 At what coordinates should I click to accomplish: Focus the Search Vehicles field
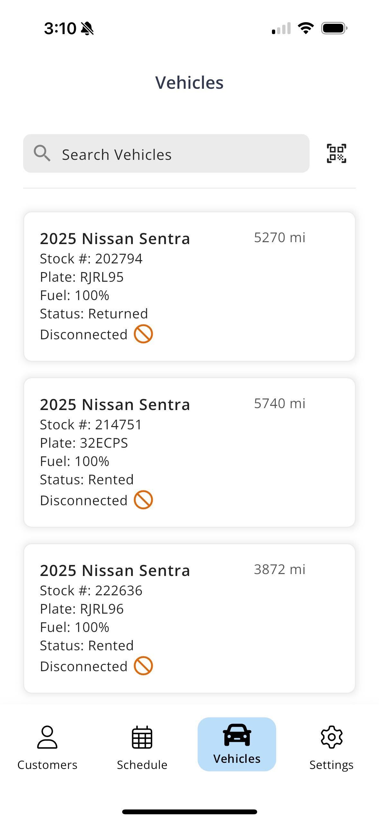pos(166,153)
